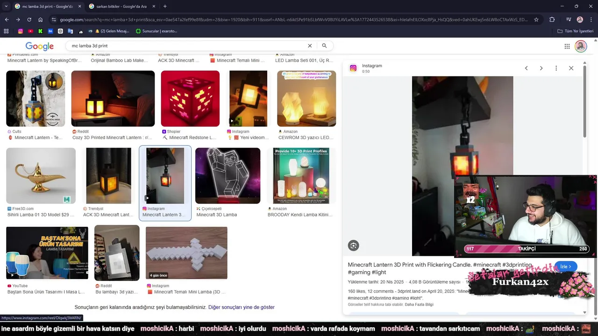Open the media controls icon
598x336 pixels.
pyautogui.click(x=569, y=20)
